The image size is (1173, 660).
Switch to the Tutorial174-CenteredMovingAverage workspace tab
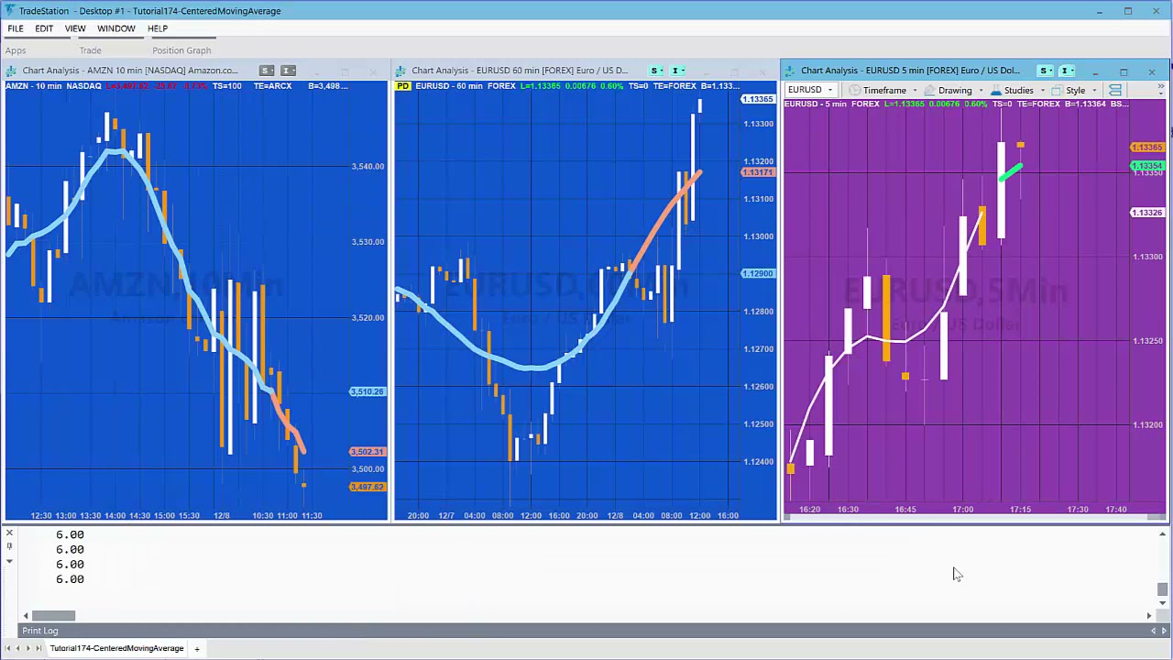tap(116, 648)
